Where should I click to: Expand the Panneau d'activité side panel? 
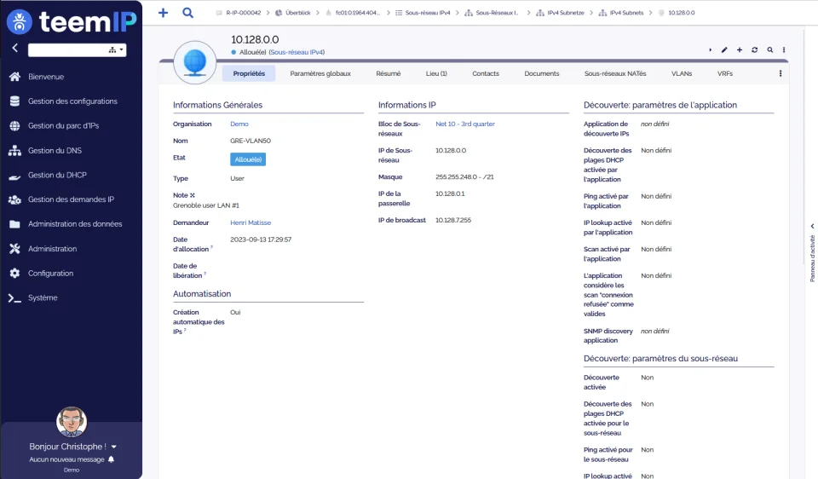click(812, 226)
